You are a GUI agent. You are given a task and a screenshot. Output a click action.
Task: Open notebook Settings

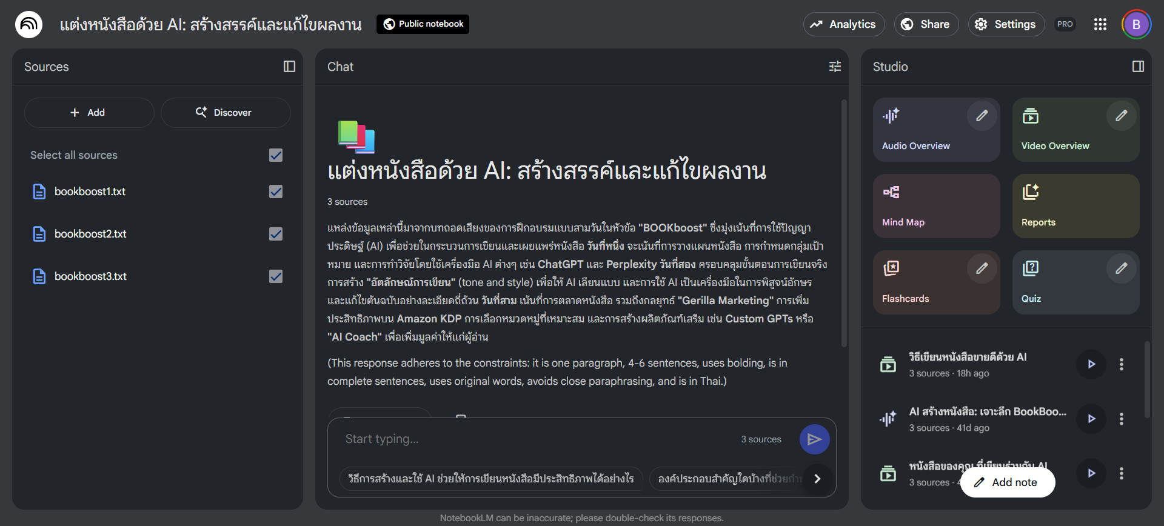point(1006,24)
